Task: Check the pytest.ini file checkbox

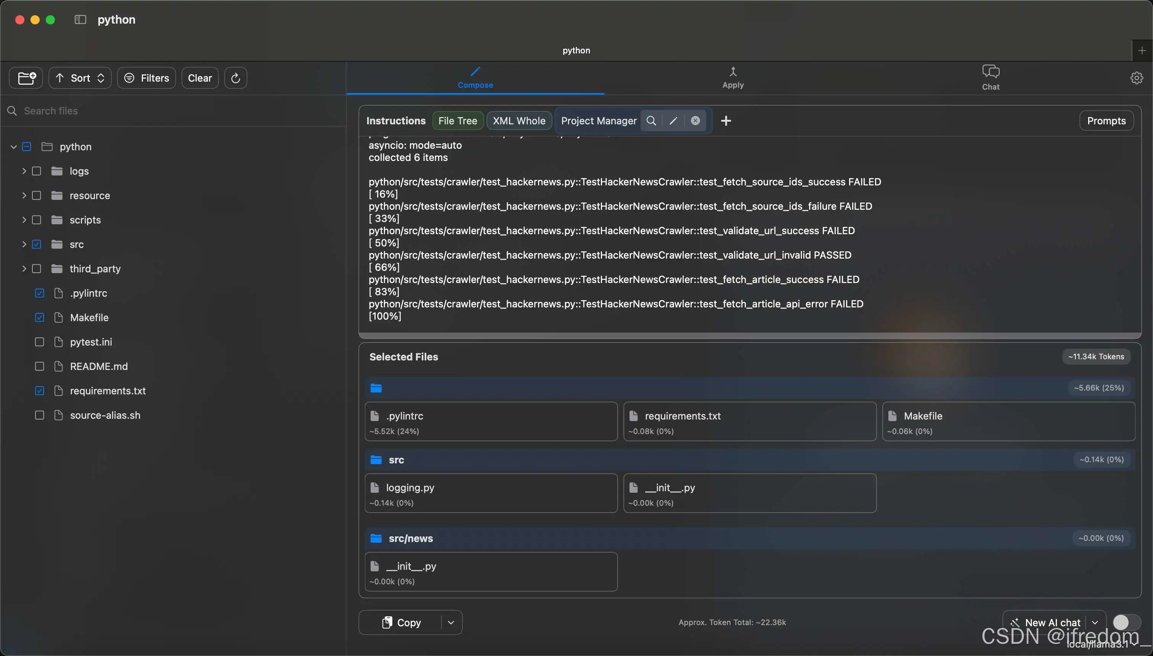Action: (x=40, y=342)
